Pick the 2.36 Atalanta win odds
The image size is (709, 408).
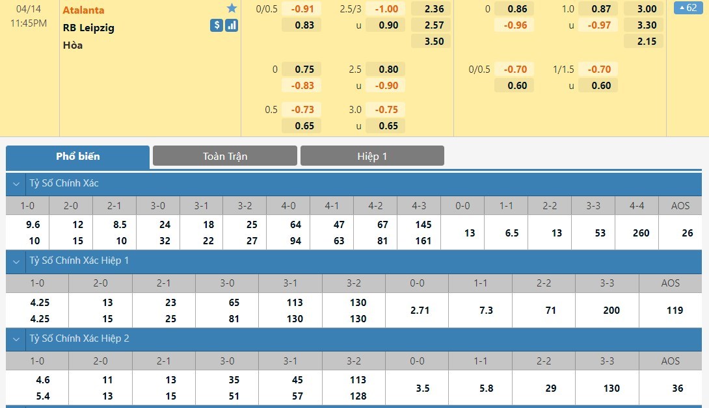point(433,9)
